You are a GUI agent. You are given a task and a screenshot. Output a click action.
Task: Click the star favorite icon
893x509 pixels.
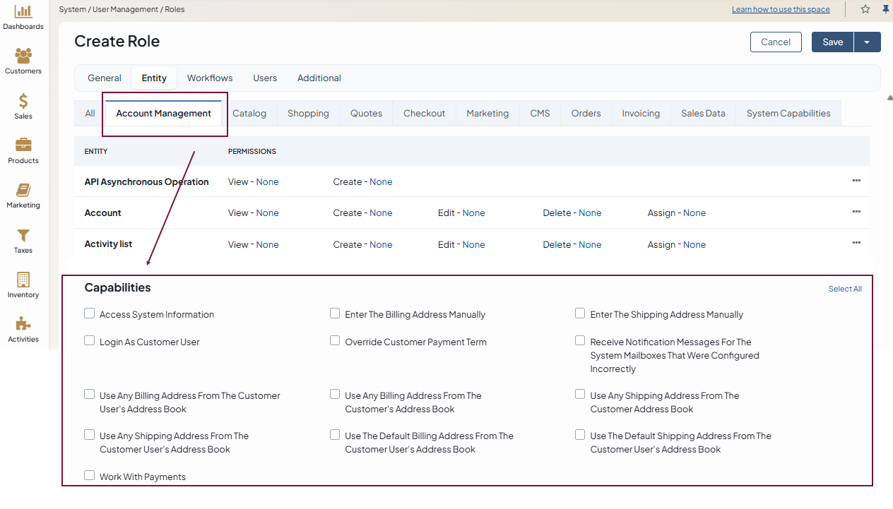(865, 9)
